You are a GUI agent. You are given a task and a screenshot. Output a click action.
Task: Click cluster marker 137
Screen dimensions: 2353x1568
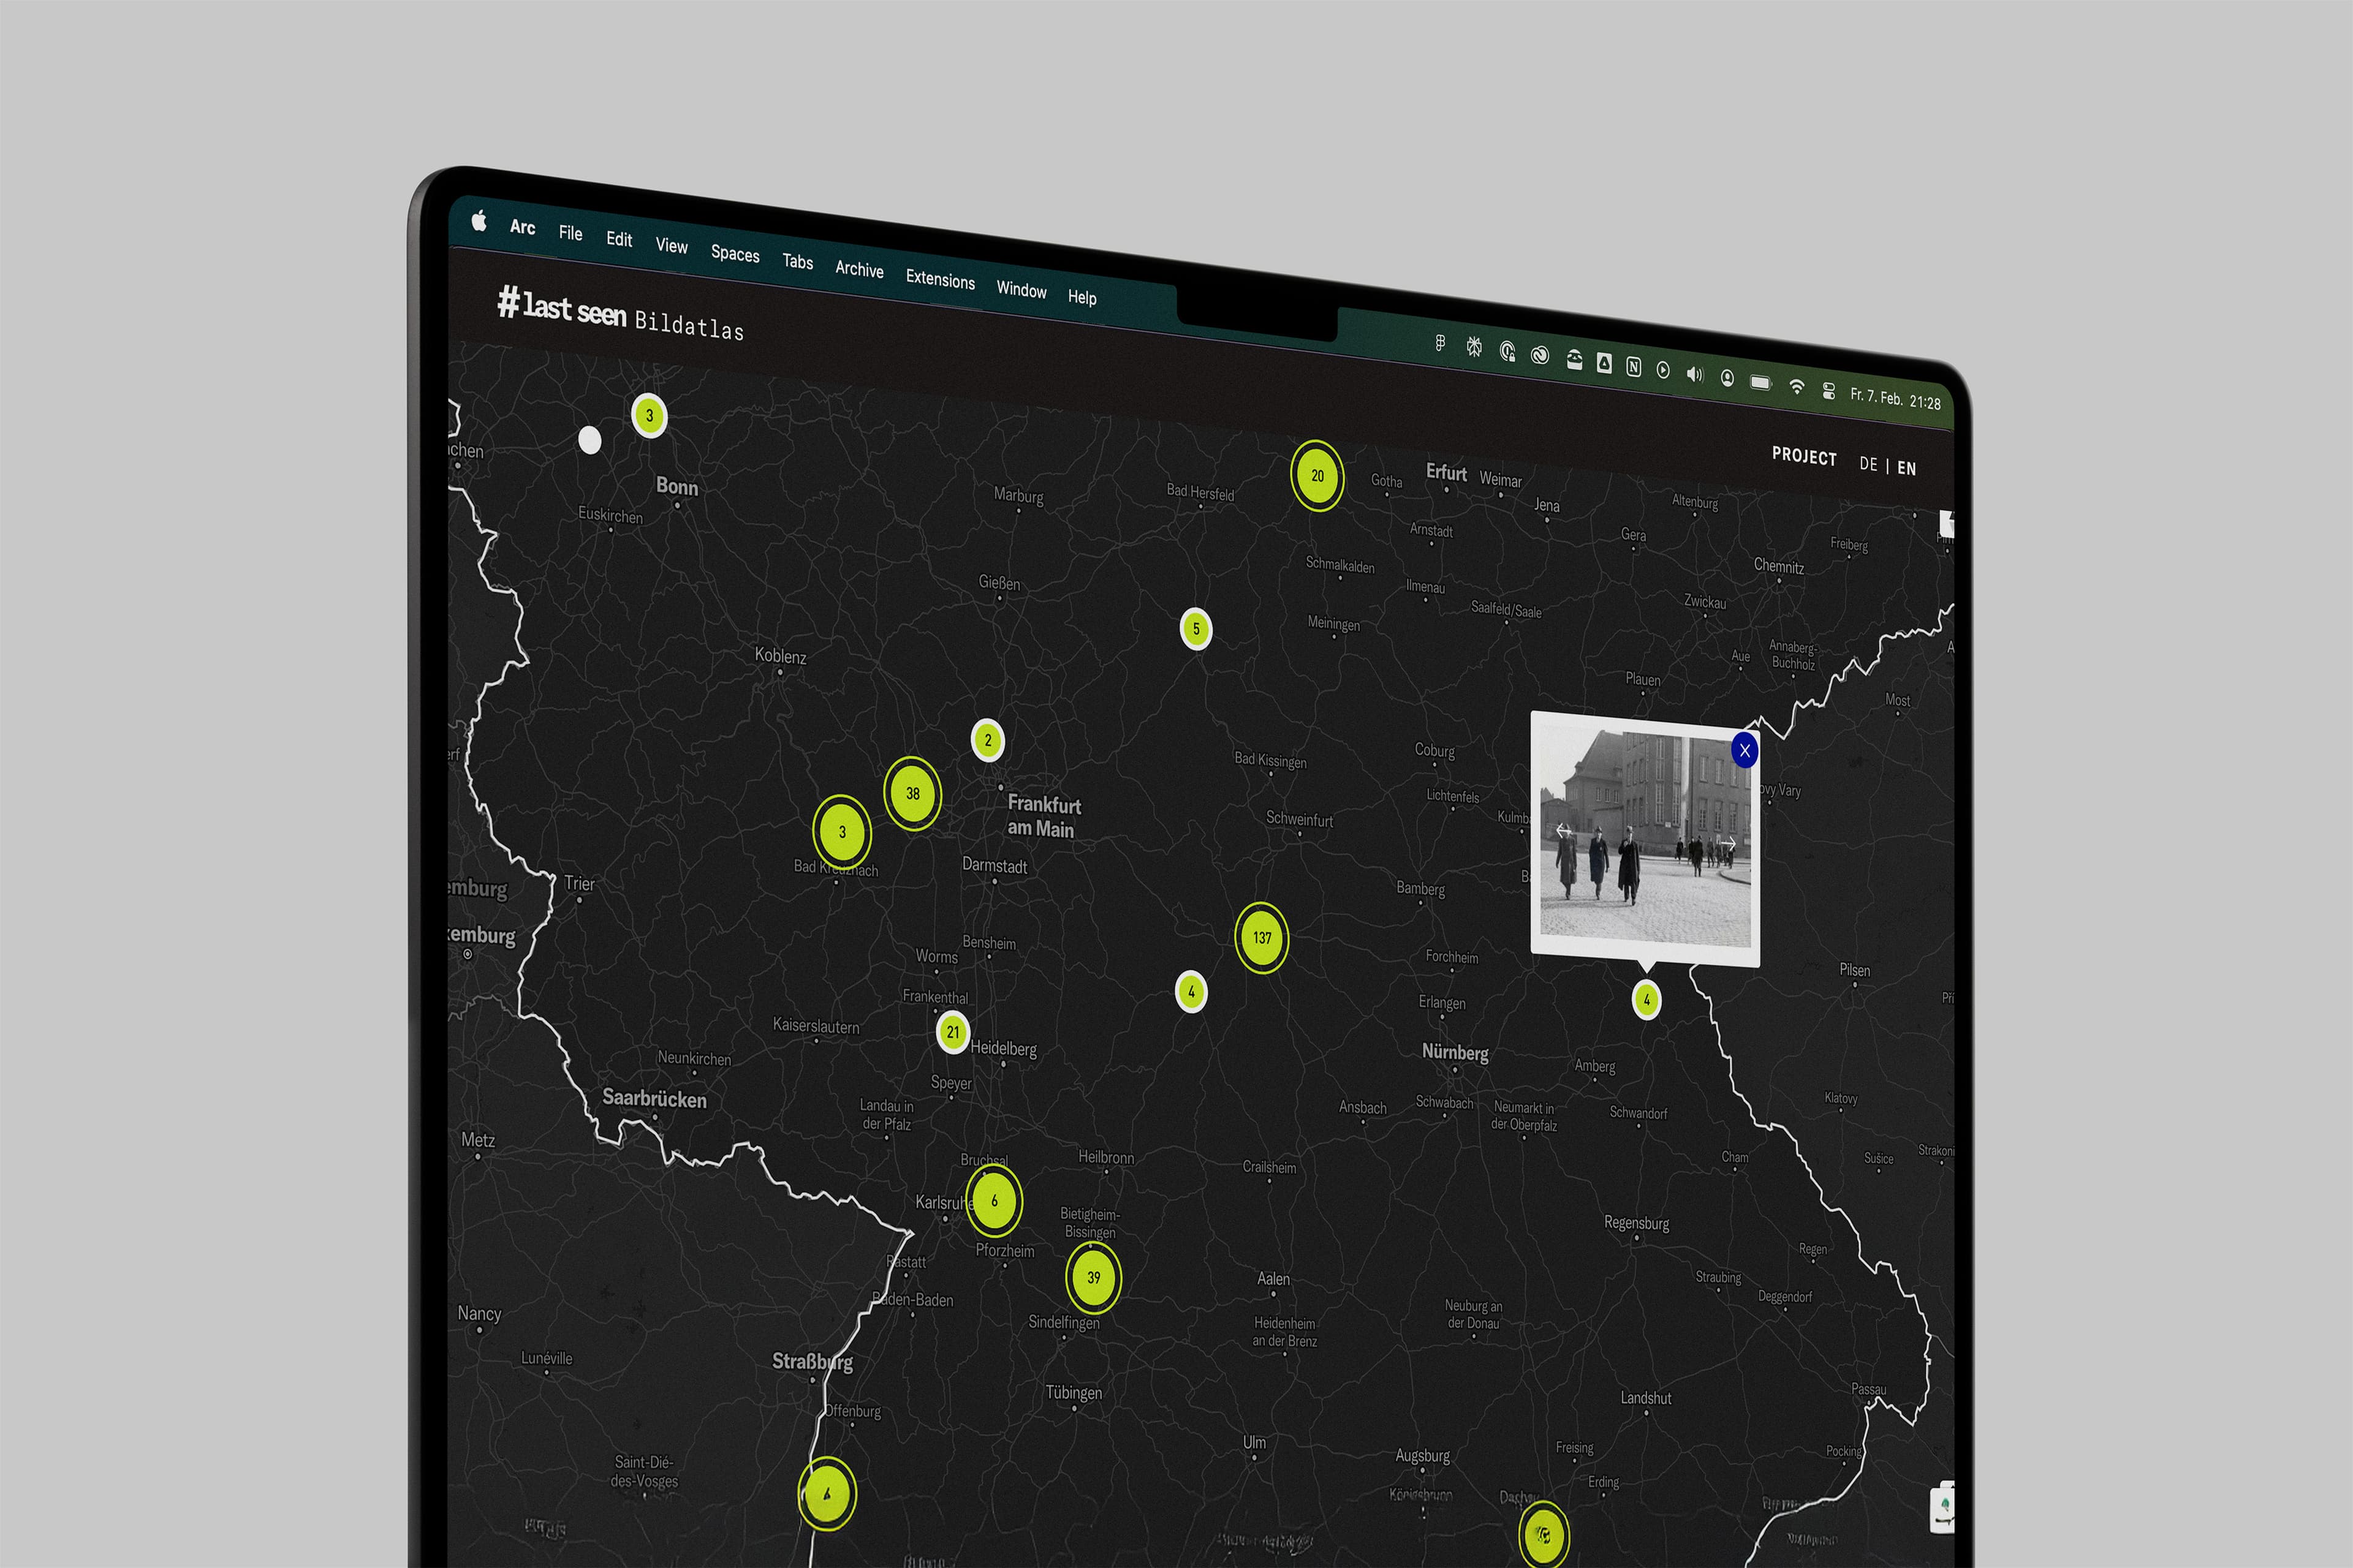point(1262,938)
